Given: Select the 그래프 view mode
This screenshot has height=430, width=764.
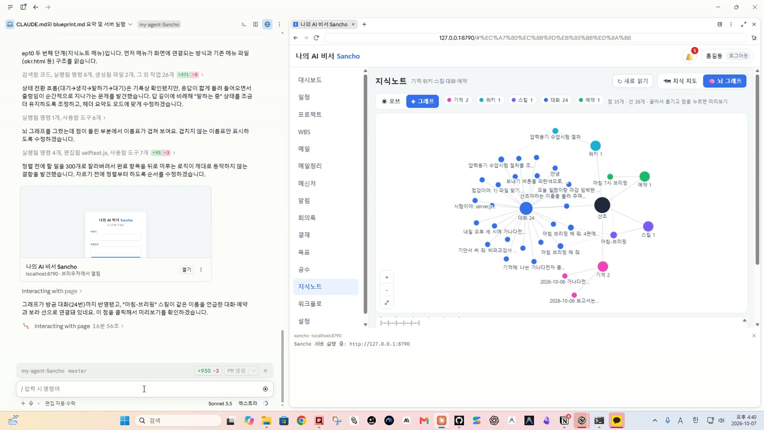Looking at the screenshot, I should coord(423,101).
